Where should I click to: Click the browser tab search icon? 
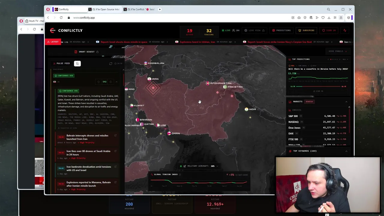coord(328,9)
